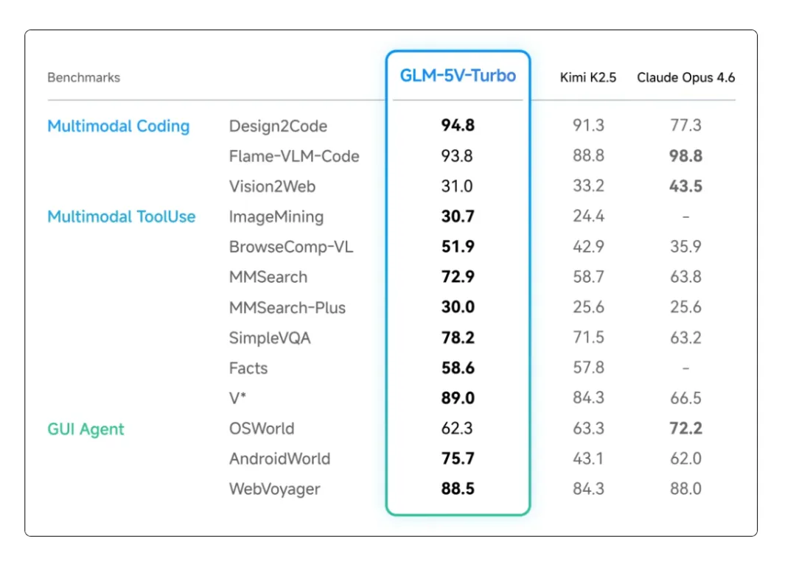Select the ImageMining benchmark label
This screenshot has height=564, width=796.
click(276, 217)
